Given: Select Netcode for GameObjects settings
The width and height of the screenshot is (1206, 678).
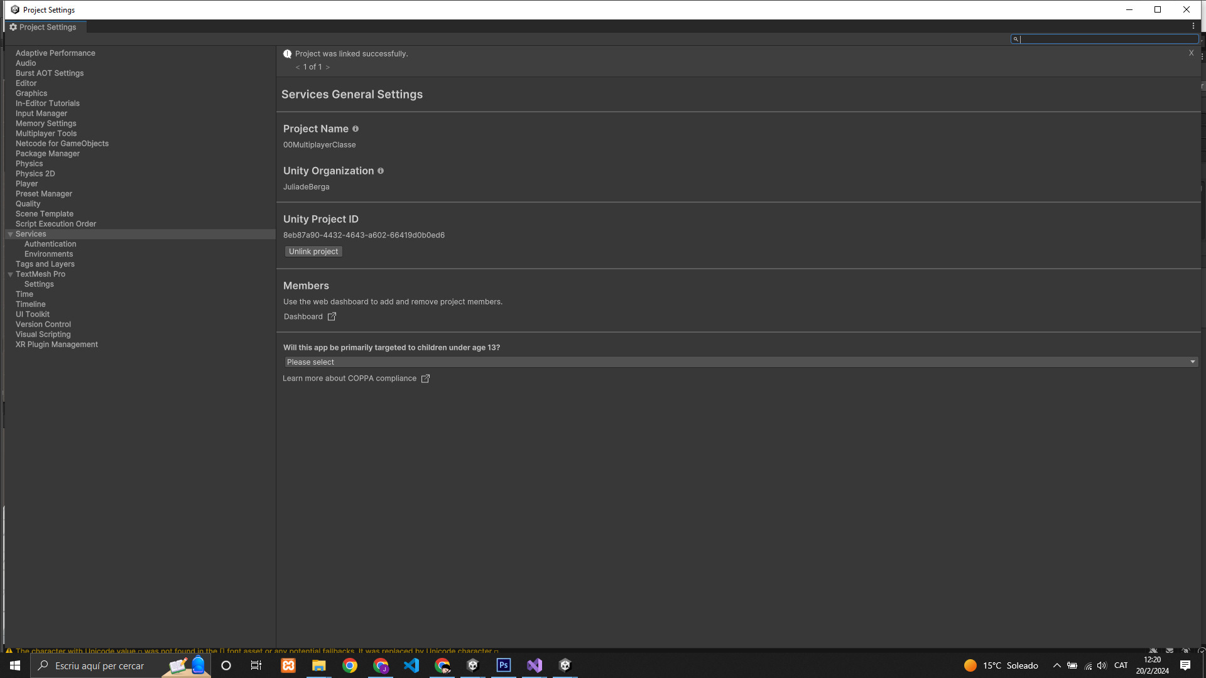Looking at the screenshot, I should 62,144.
